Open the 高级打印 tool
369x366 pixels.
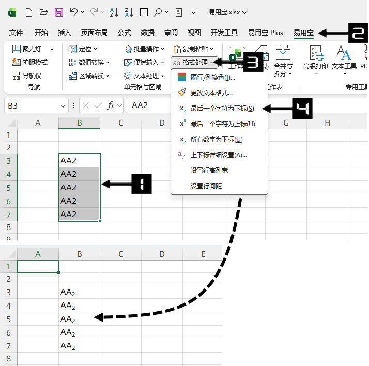[315, 58]
